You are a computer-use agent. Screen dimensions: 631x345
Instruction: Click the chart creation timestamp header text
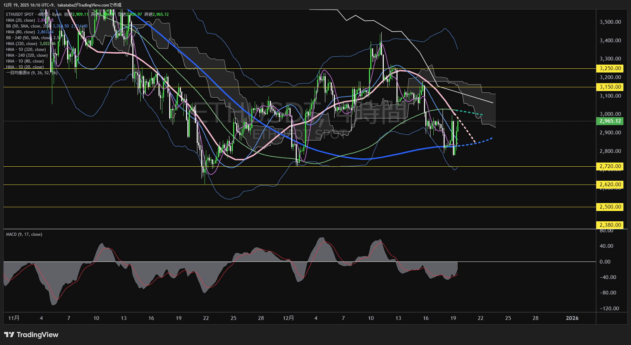(x=62, y=5)
